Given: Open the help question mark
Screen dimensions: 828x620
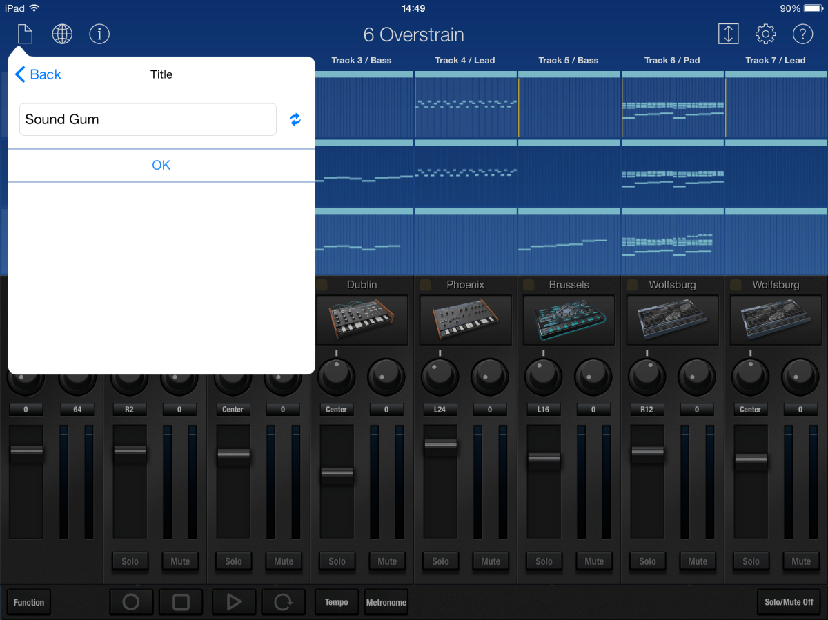Looking at the screenshot, I should coord(802,33).
